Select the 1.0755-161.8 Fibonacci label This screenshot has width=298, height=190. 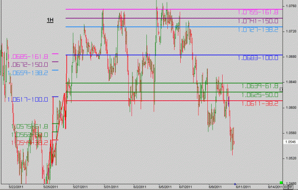pos(258,12)
